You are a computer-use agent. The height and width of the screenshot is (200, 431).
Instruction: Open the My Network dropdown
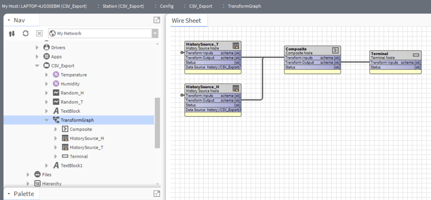[x=155, y=33]
